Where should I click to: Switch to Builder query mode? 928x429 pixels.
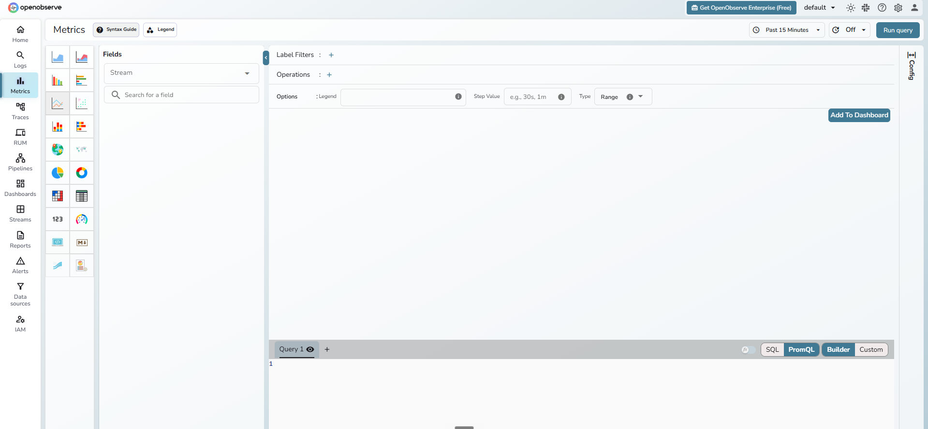pyautogui.click(x=838, y=350)
